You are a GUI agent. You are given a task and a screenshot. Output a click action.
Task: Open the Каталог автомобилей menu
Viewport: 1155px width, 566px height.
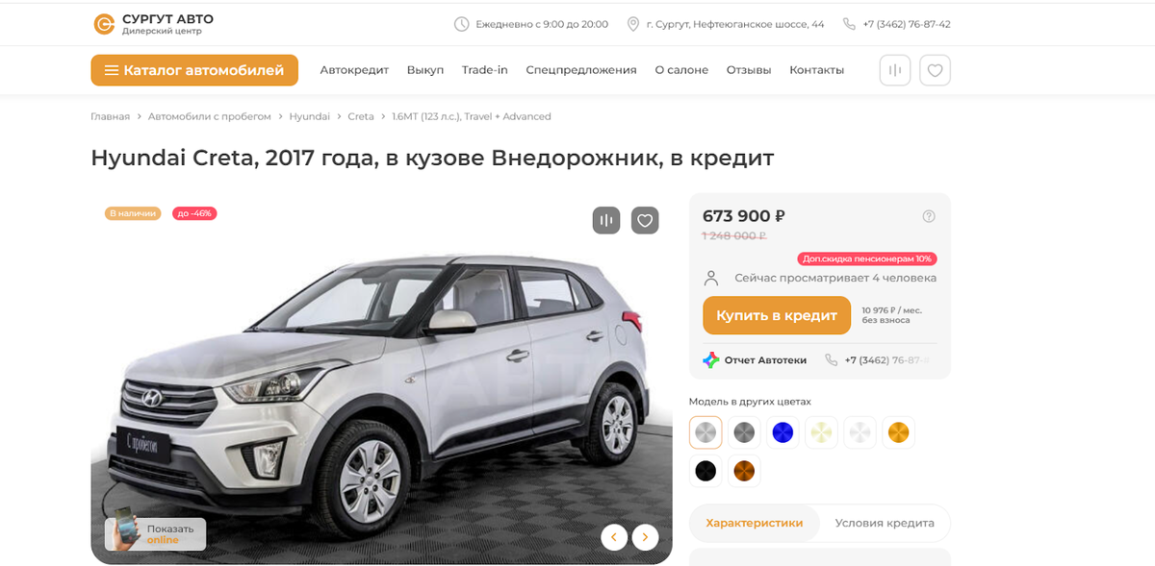[x=194, y=70]
